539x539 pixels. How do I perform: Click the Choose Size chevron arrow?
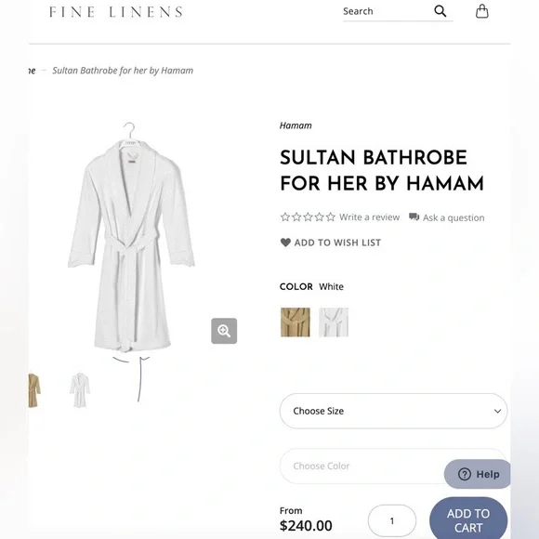[497, 411]
